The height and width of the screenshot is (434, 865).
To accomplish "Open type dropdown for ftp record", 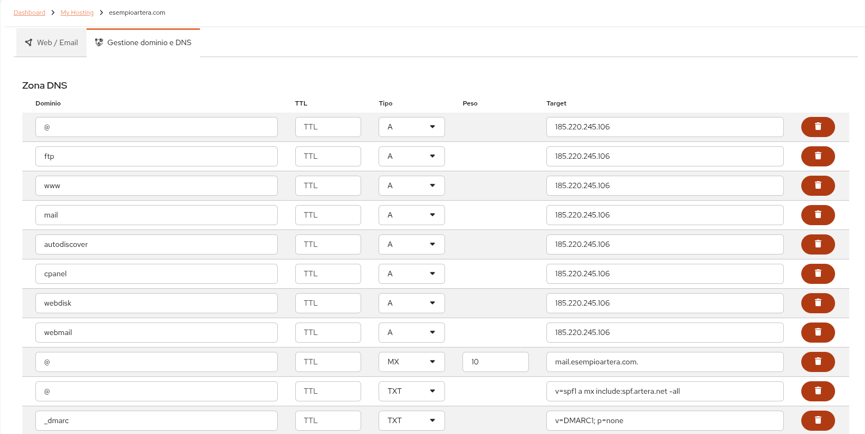I will [x=412, y=156].
